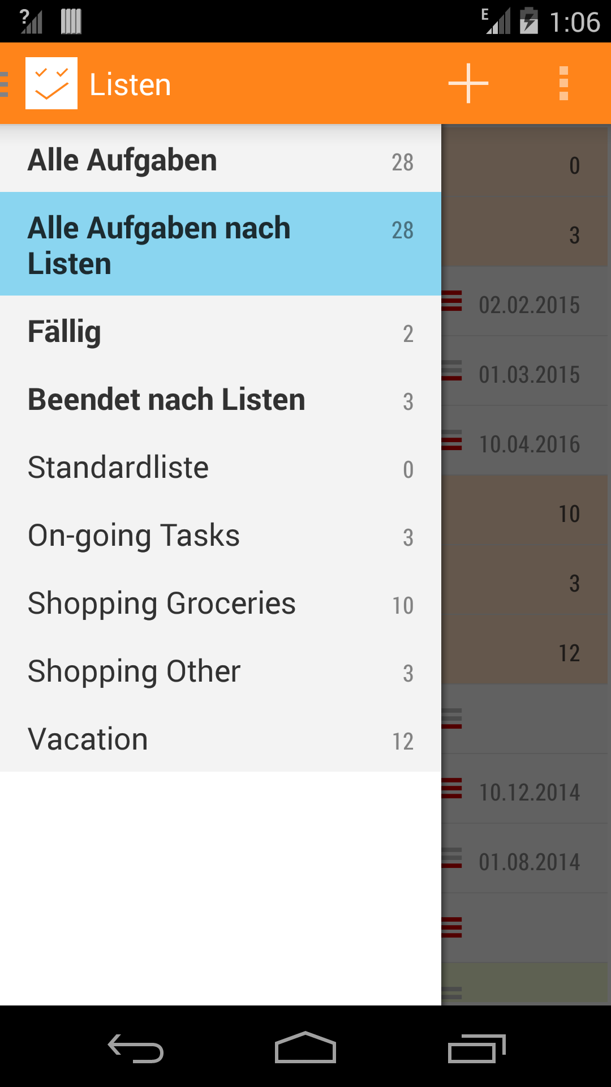Open On-going Tasks list
The width and height of the screenshot is (611, 1087).
[221, 534]
